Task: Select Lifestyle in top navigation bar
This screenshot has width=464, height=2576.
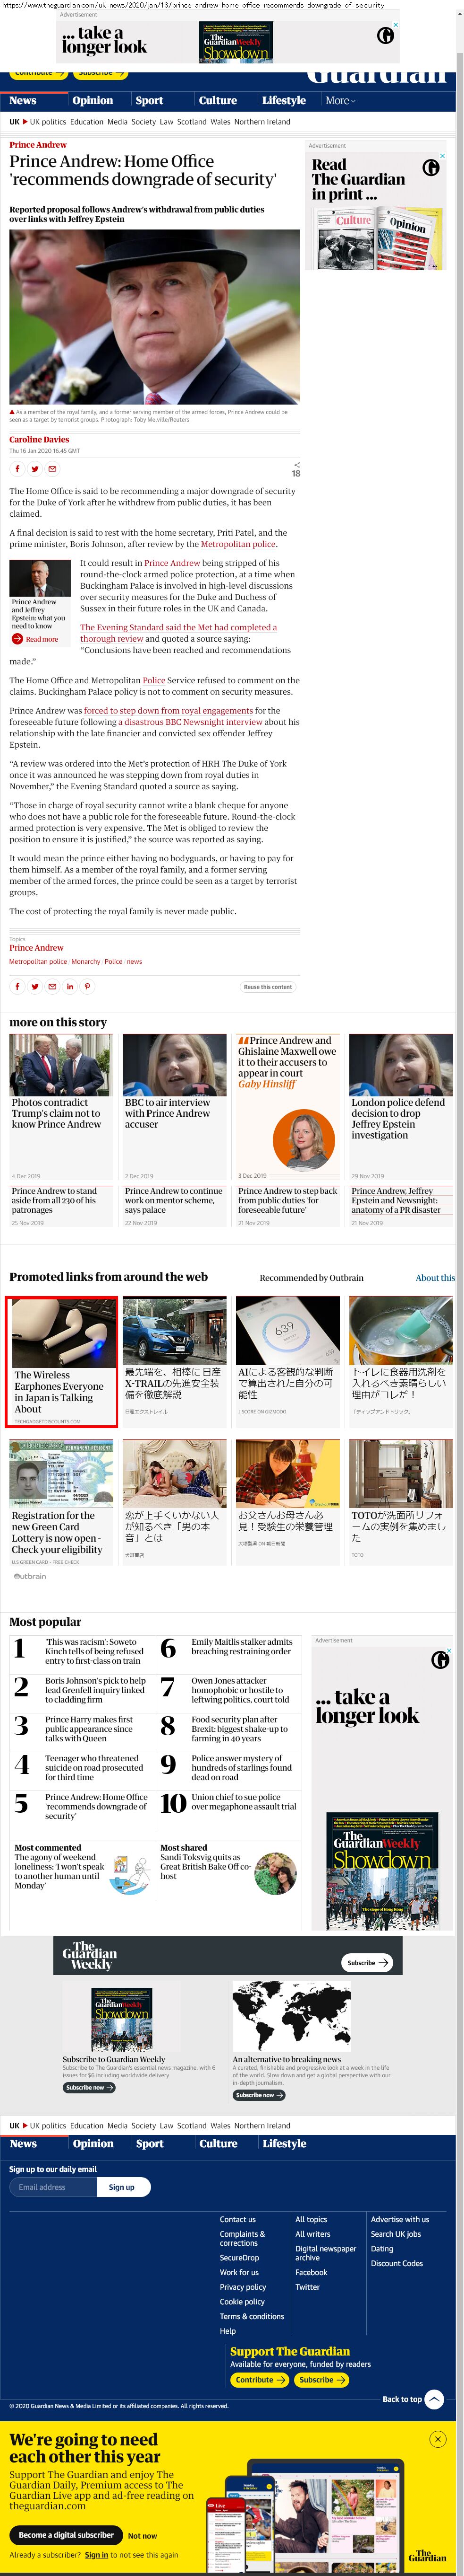Action: (283, 100)
